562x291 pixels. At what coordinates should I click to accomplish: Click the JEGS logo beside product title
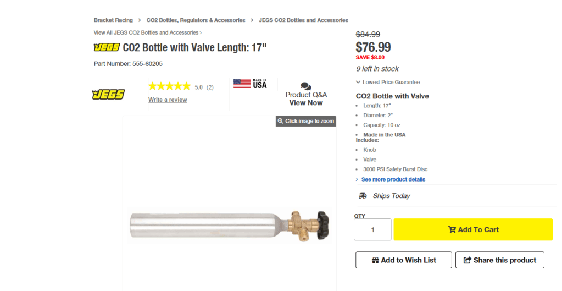coord(107,47)
